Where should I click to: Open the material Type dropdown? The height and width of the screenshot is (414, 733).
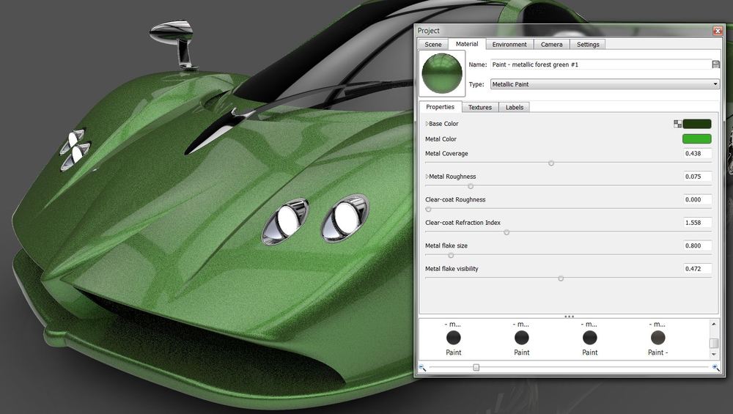coord(715,84)
